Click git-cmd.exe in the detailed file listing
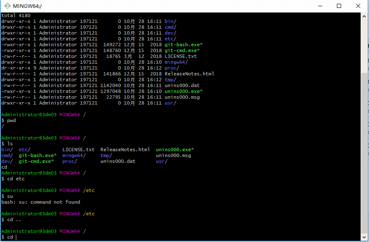The image size is (369, 242). pos(182,50)
